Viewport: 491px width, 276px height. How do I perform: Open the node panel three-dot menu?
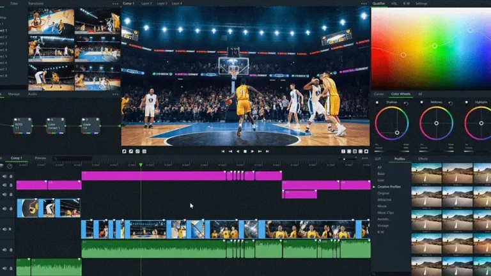click(x=115, y=94)
